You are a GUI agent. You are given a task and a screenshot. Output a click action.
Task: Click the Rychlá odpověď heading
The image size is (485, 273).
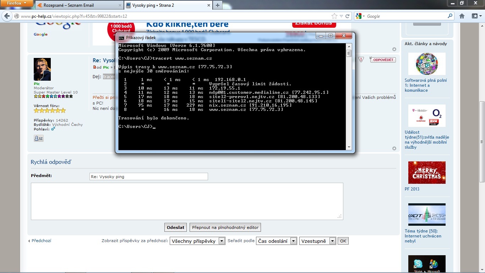coord(51,162)
